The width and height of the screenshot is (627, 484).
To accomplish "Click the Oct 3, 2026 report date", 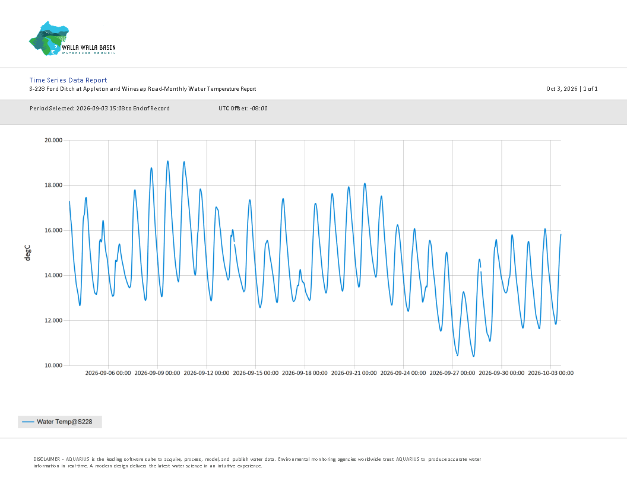I will pos(562,88).
